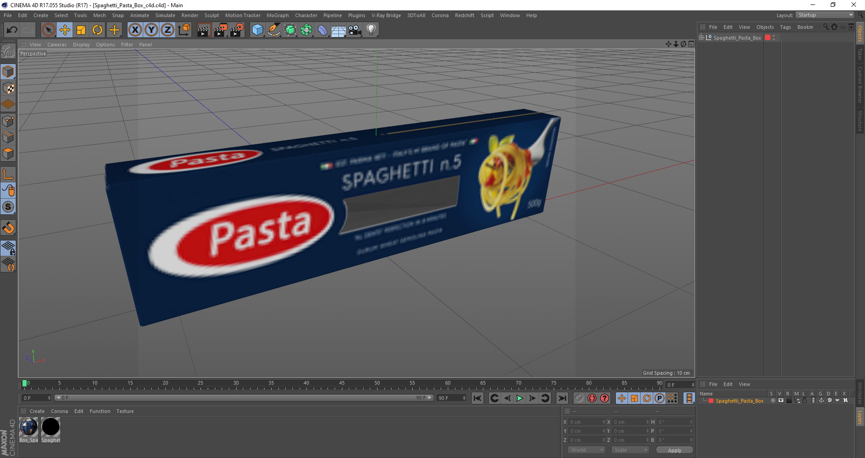865x458 pixels.
Task: Toggle Enable Axis L-shaped icon
Action: [8, 174]
